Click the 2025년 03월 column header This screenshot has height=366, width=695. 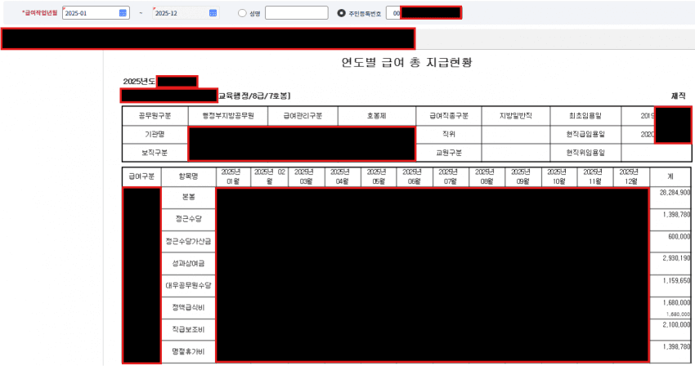point(307,176)
